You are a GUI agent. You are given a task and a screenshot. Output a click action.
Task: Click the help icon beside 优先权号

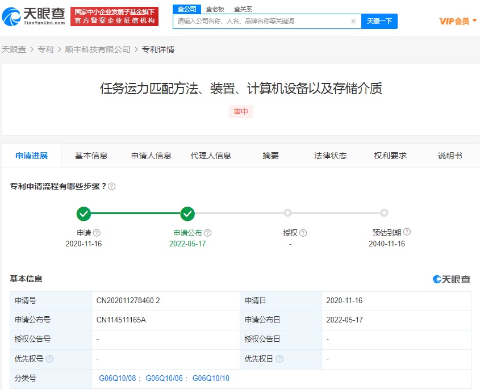click(x=49, y=359)
